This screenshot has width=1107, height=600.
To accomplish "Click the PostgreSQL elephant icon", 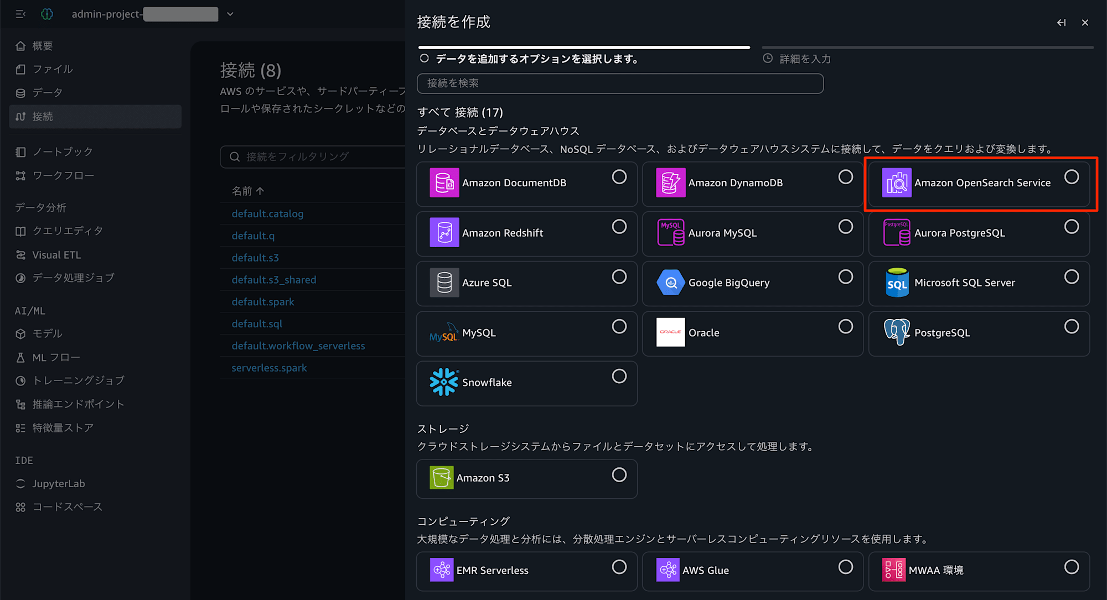I will [897, 332].
